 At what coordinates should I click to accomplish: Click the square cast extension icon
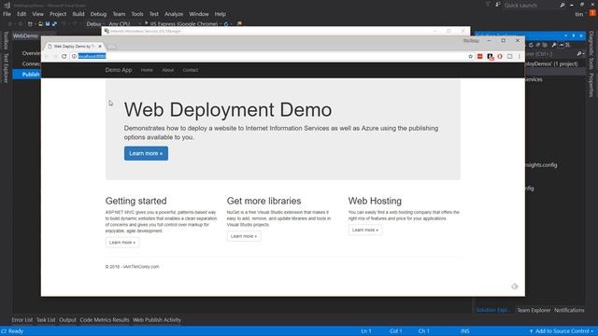(x=510, y=56)
